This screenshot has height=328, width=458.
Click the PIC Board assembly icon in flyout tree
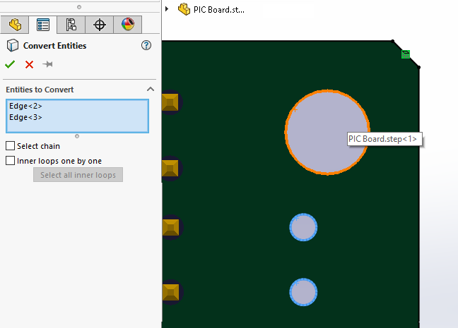click(x=184, y=9)
